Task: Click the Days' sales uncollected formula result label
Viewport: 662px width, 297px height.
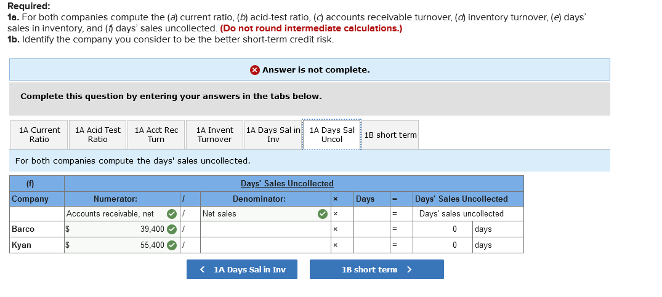Action: point(461,213)
